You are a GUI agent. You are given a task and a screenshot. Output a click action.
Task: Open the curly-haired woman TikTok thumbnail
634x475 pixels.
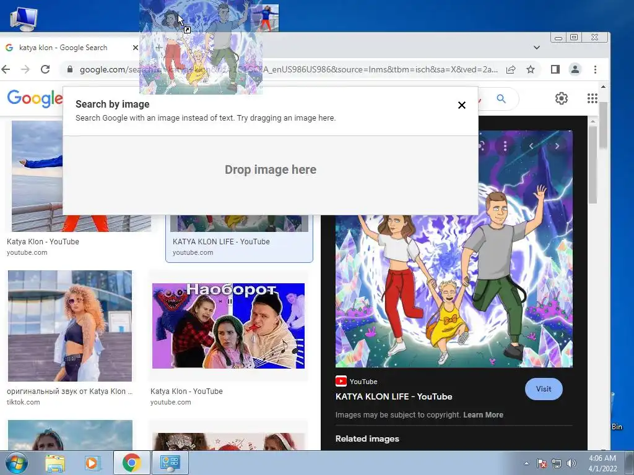(70, 326)
